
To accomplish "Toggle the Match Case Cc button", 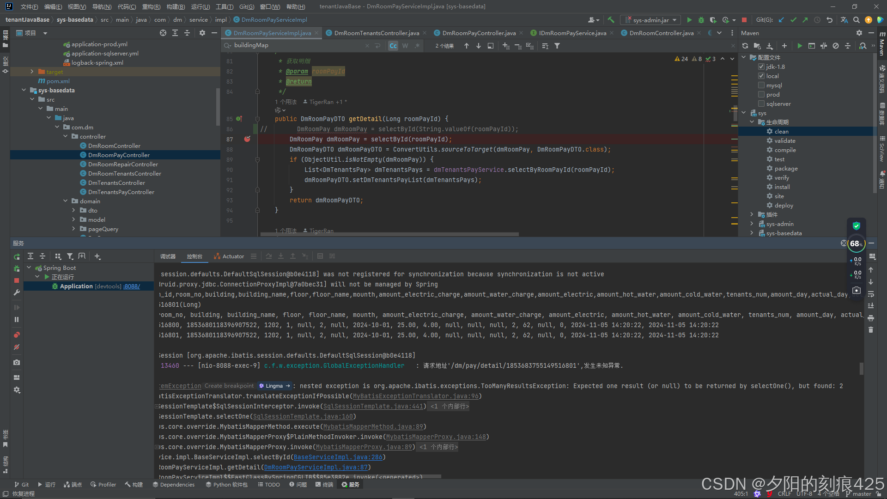I will coord(393,46).
